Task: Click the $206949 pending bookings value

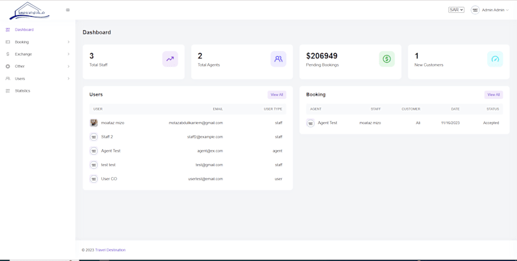Action: pos(322,56)
